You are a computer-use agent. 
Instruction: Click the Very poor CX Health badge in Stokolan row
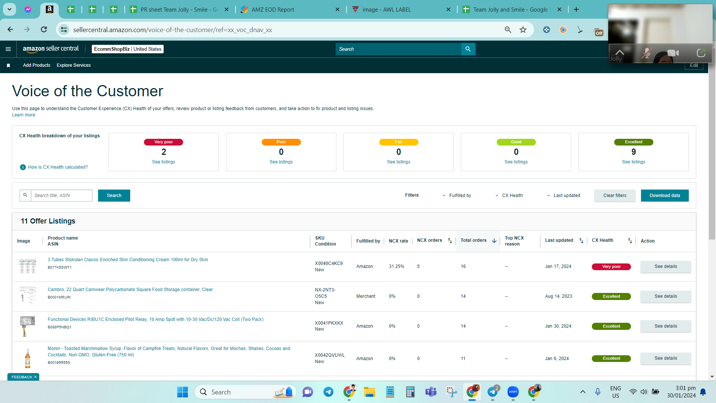(x=611, y=266)
